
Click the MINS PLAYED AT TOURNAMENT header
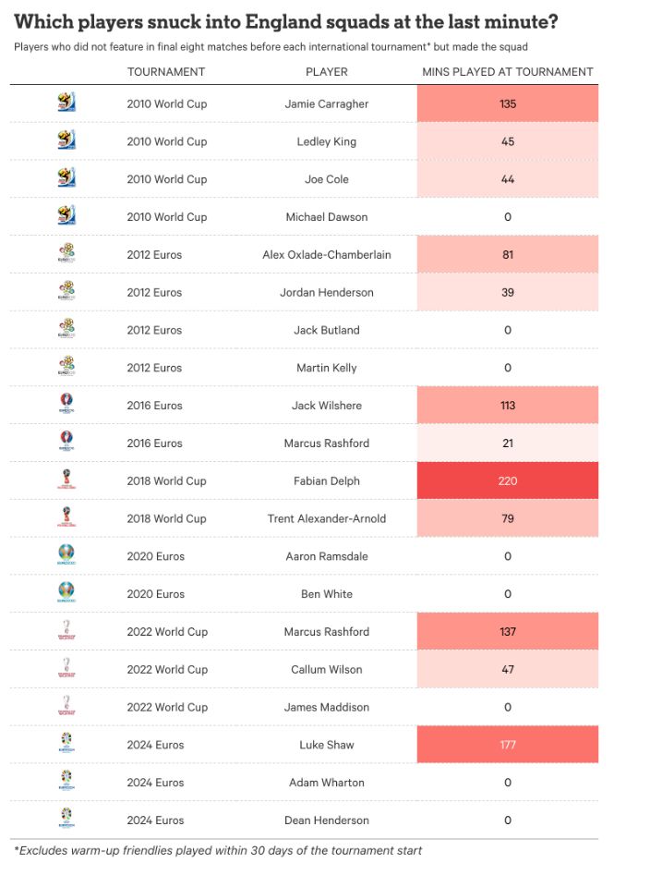508,72
